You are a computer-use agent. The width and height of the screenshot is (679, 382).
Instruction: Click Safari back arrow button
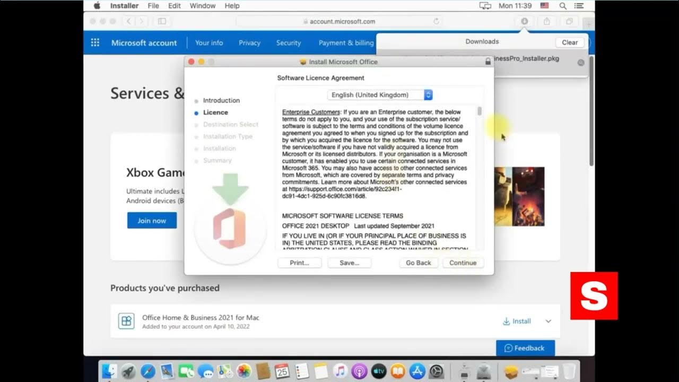[129, 21]
